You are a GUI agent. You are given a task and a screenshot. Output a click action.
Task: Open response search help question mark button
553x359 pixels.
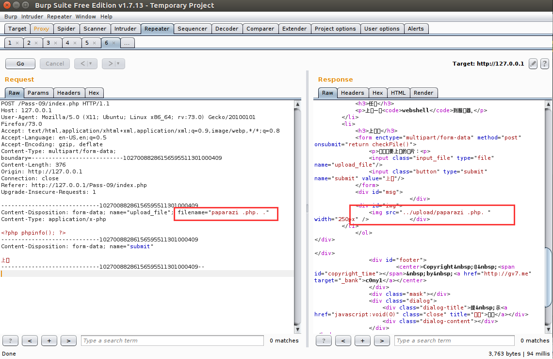coord(324,341)
